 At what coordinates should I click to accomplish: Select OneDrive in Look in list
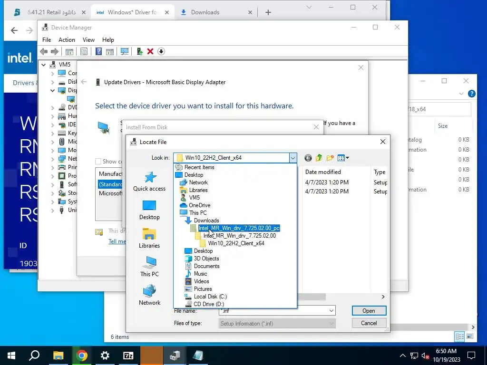tap(199, 205)
